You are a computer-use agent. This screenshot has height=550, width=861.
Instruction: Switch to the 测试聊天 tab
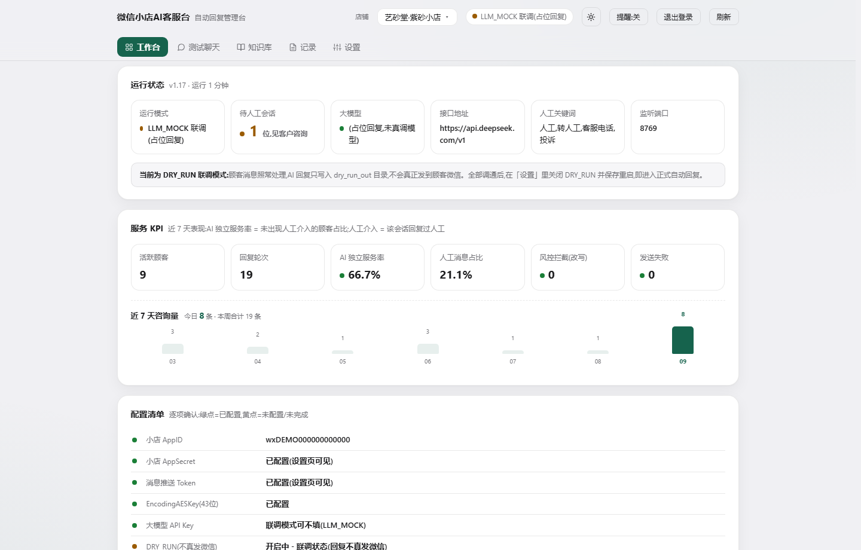(199, 47)
